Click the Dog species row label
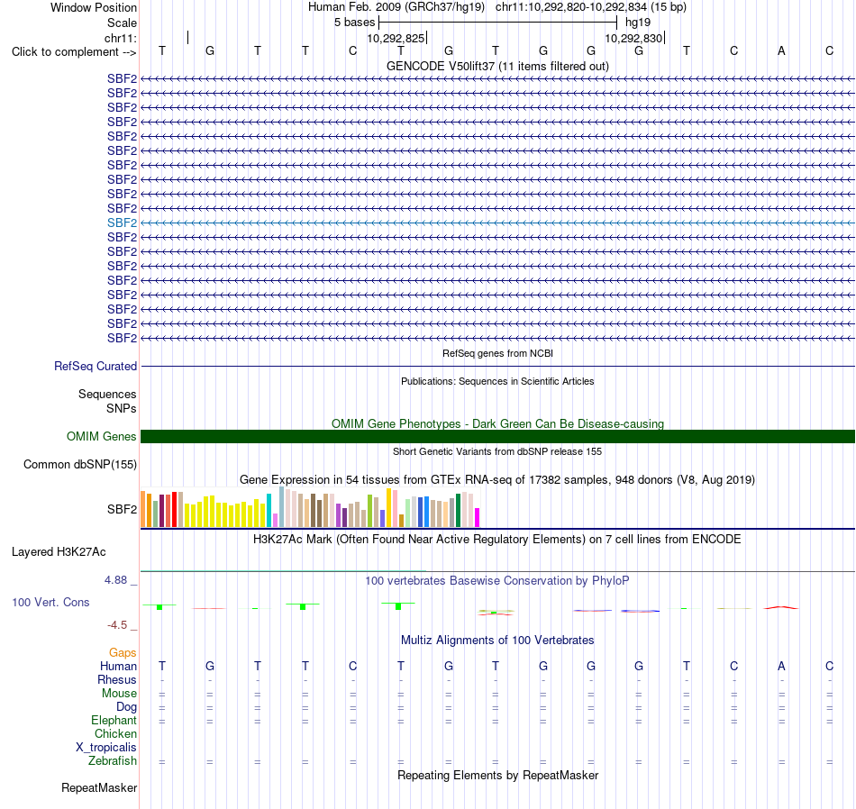Image resolution: width=856 pixels, height=809 pixels. coord(126,707)
